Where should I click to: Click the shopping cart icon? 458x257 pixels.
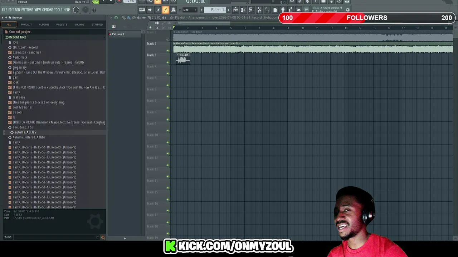[306, 10]
